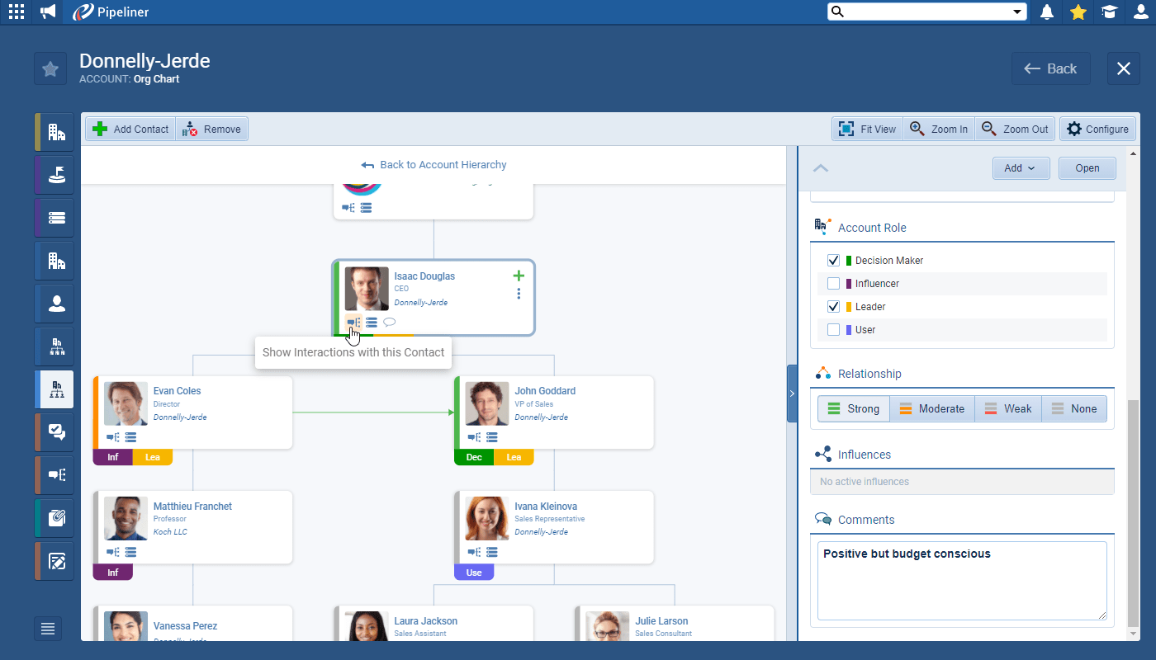Viewport: 1156px width, 660px height.
Task: Open the app grid launcher icon
Action: point(16,12)
